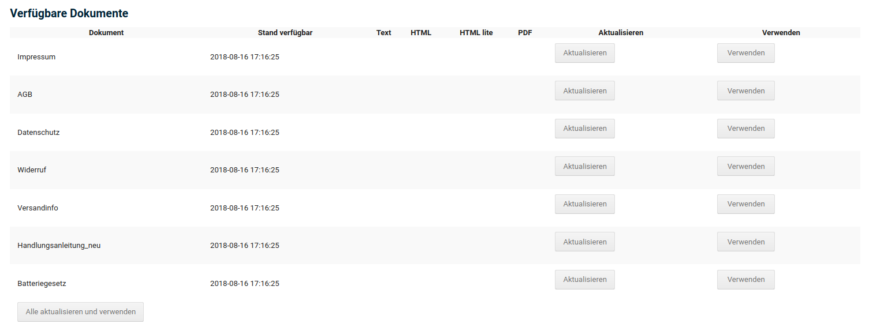The width and height of the screenshot is (869, 335).
Task: Update the Batteriegesetz document
Action: [584, 280]
